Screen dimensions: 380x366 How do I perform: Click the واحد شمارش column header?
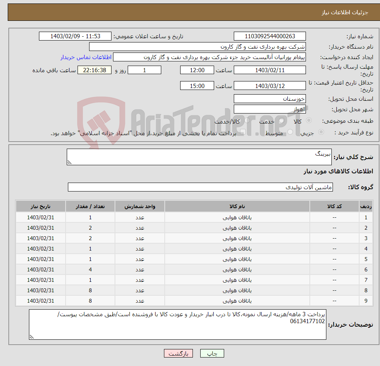coord(140,207)
